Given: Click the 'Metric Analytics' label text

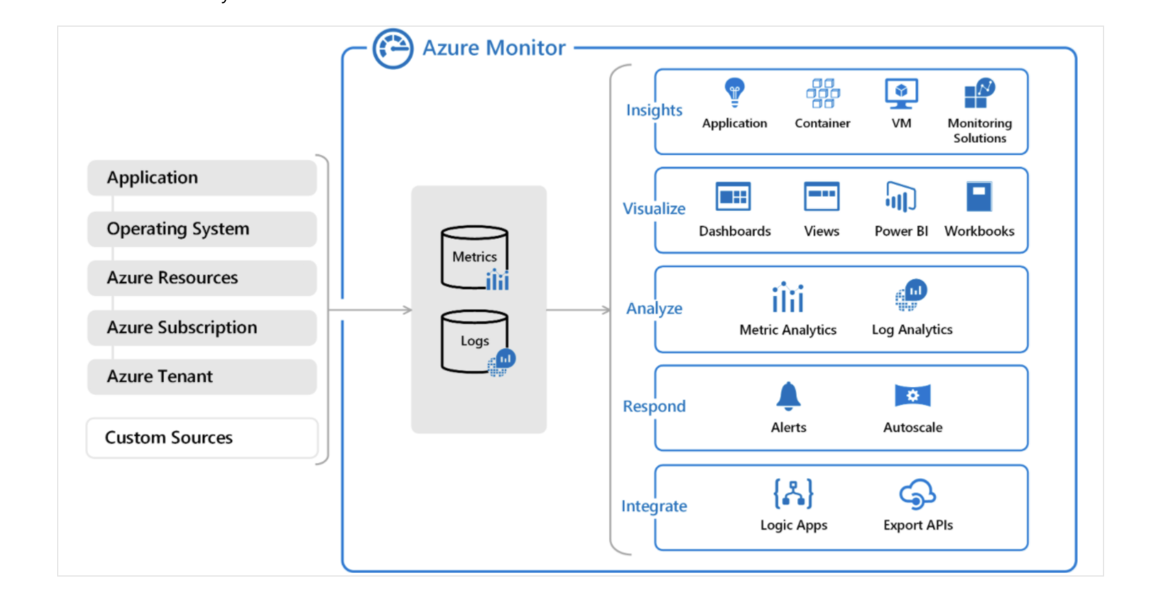Looking at the screenshot, I should pos(788,330).
